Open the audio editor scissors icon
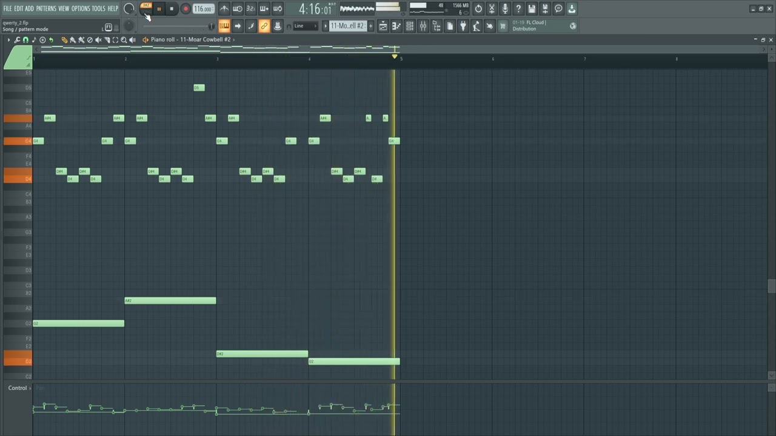Viewport: 776px width, 436px height. (x=492, y=9)
